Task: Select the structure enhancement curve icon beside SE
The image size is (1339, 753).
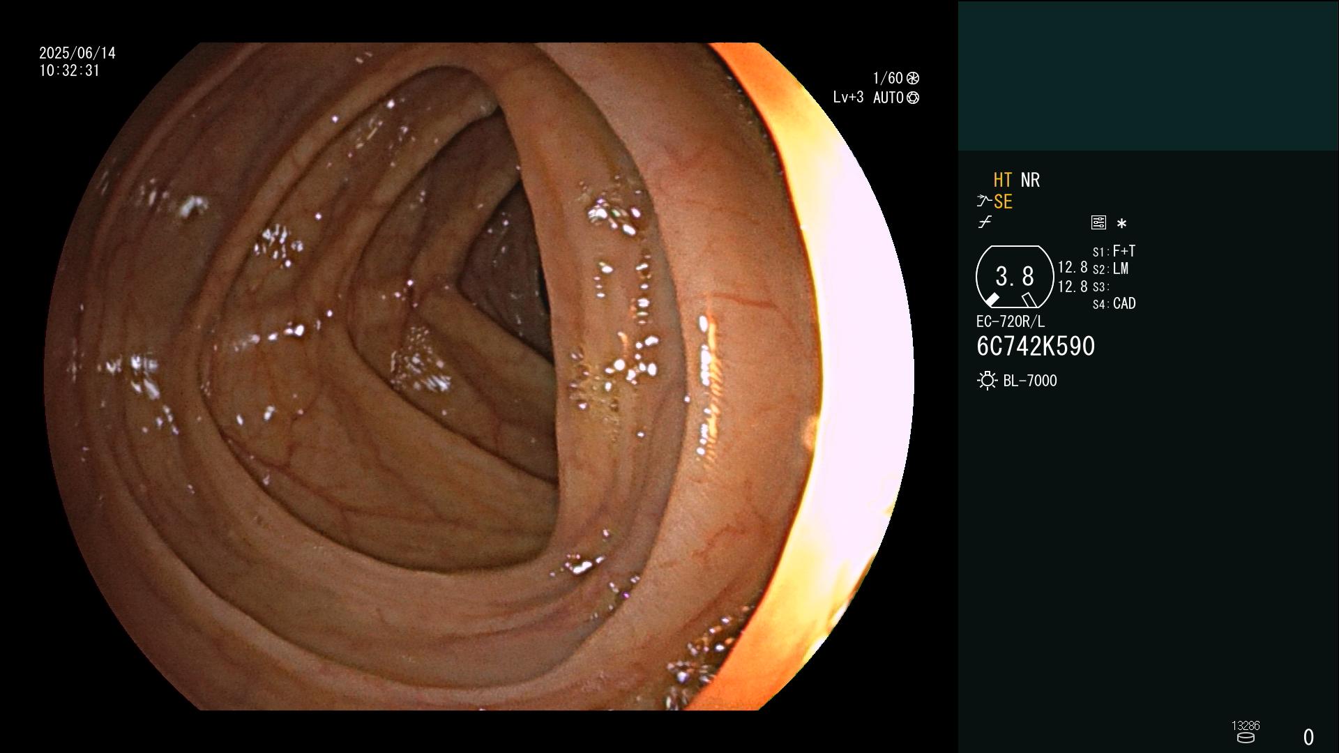Action: point(984,201)
